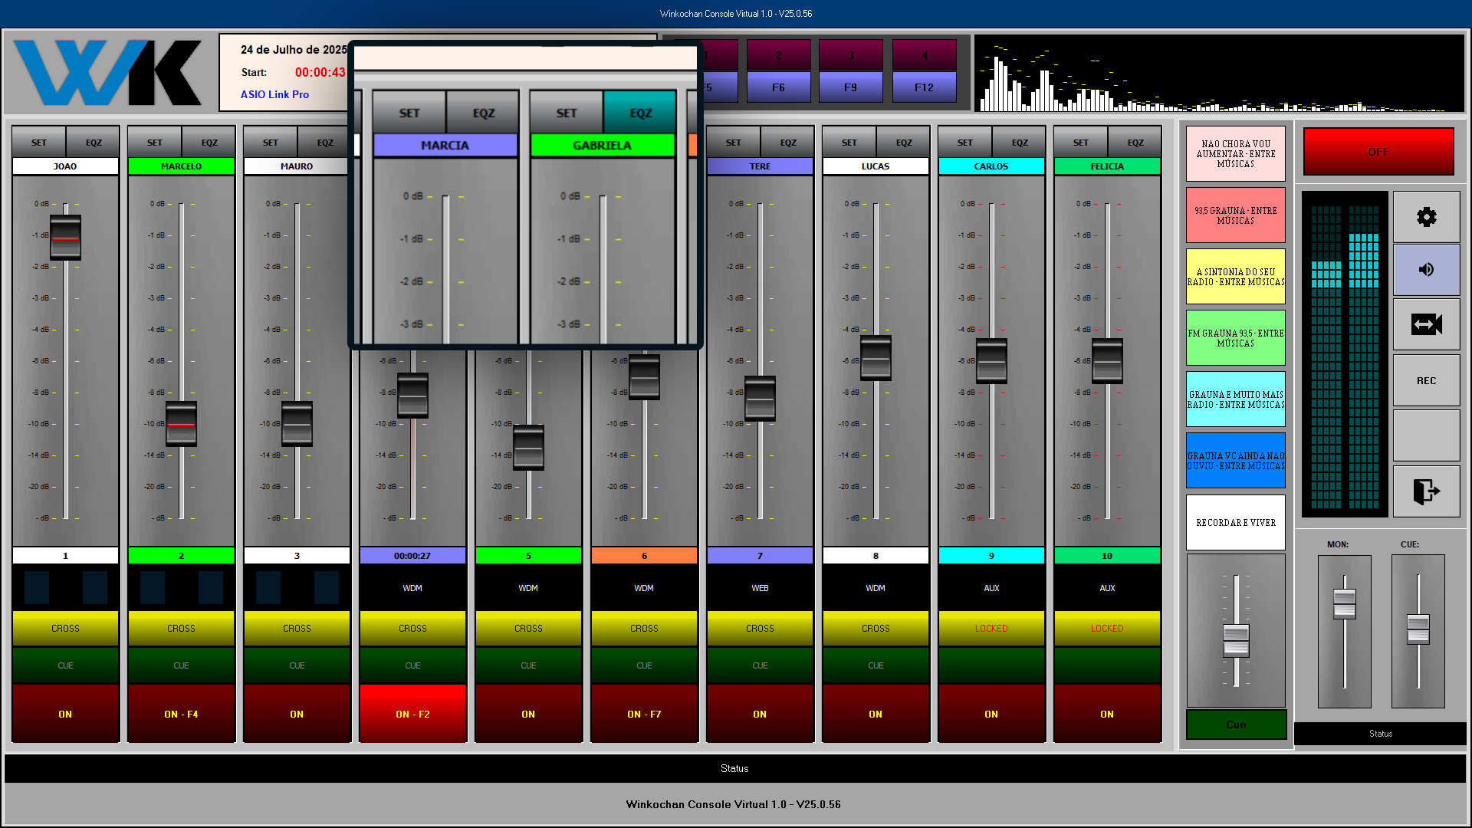The height and width of the screenshot is (828, 1472).
Task: Select the F12 preset button
Action: (924, 87)
